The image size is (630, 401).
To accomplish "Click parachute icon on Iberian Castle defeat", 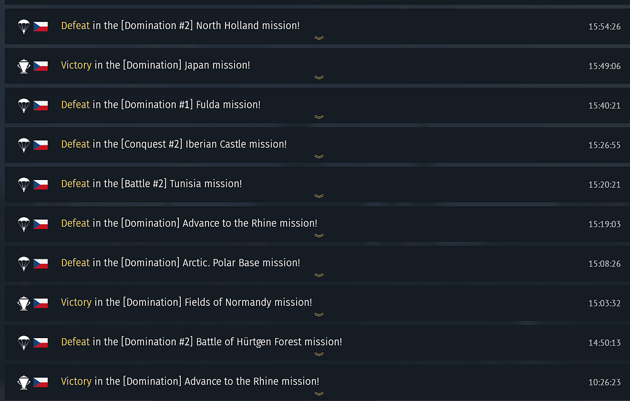I will click(24, 145).
